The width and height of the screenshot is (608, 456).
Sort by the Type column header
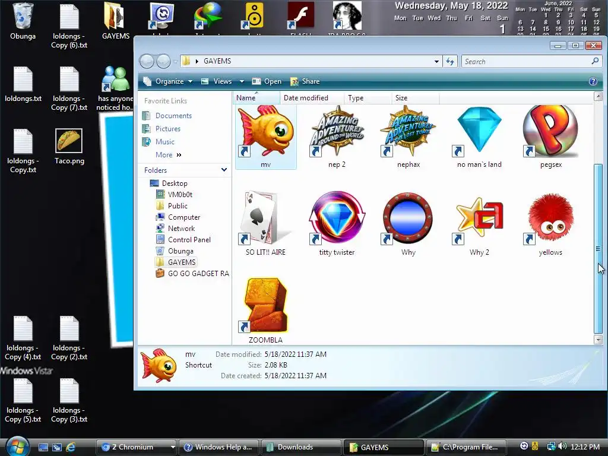367,98
